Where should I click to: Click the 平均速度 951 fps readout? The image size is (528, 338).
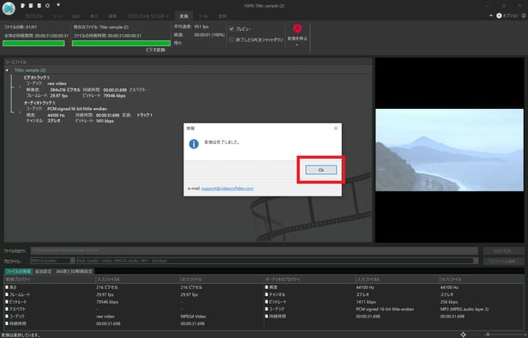191,27
